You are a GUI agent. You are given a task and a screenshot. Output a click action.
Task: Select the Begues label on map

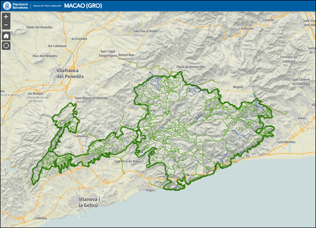click(238, 87)
